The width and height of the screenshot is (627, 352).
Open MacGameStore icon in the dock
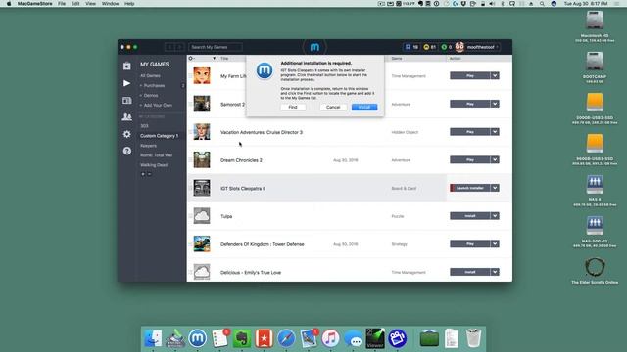(197, 338)
